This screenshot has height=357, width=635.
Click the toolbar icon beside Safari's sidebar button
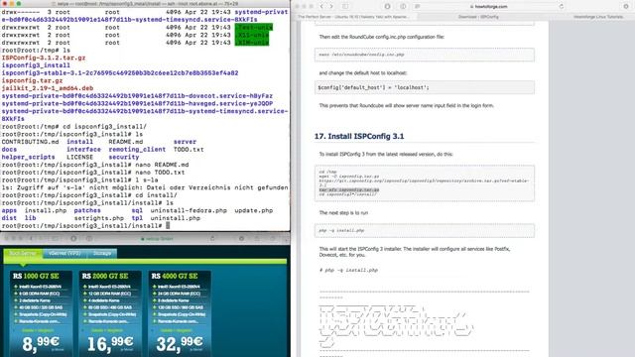388,7
